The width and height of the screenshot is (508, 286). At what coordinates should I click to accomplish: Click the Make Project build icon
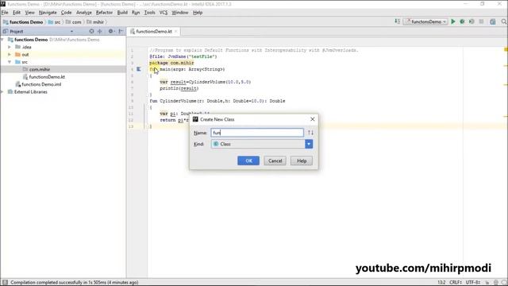tap(397, 21)
